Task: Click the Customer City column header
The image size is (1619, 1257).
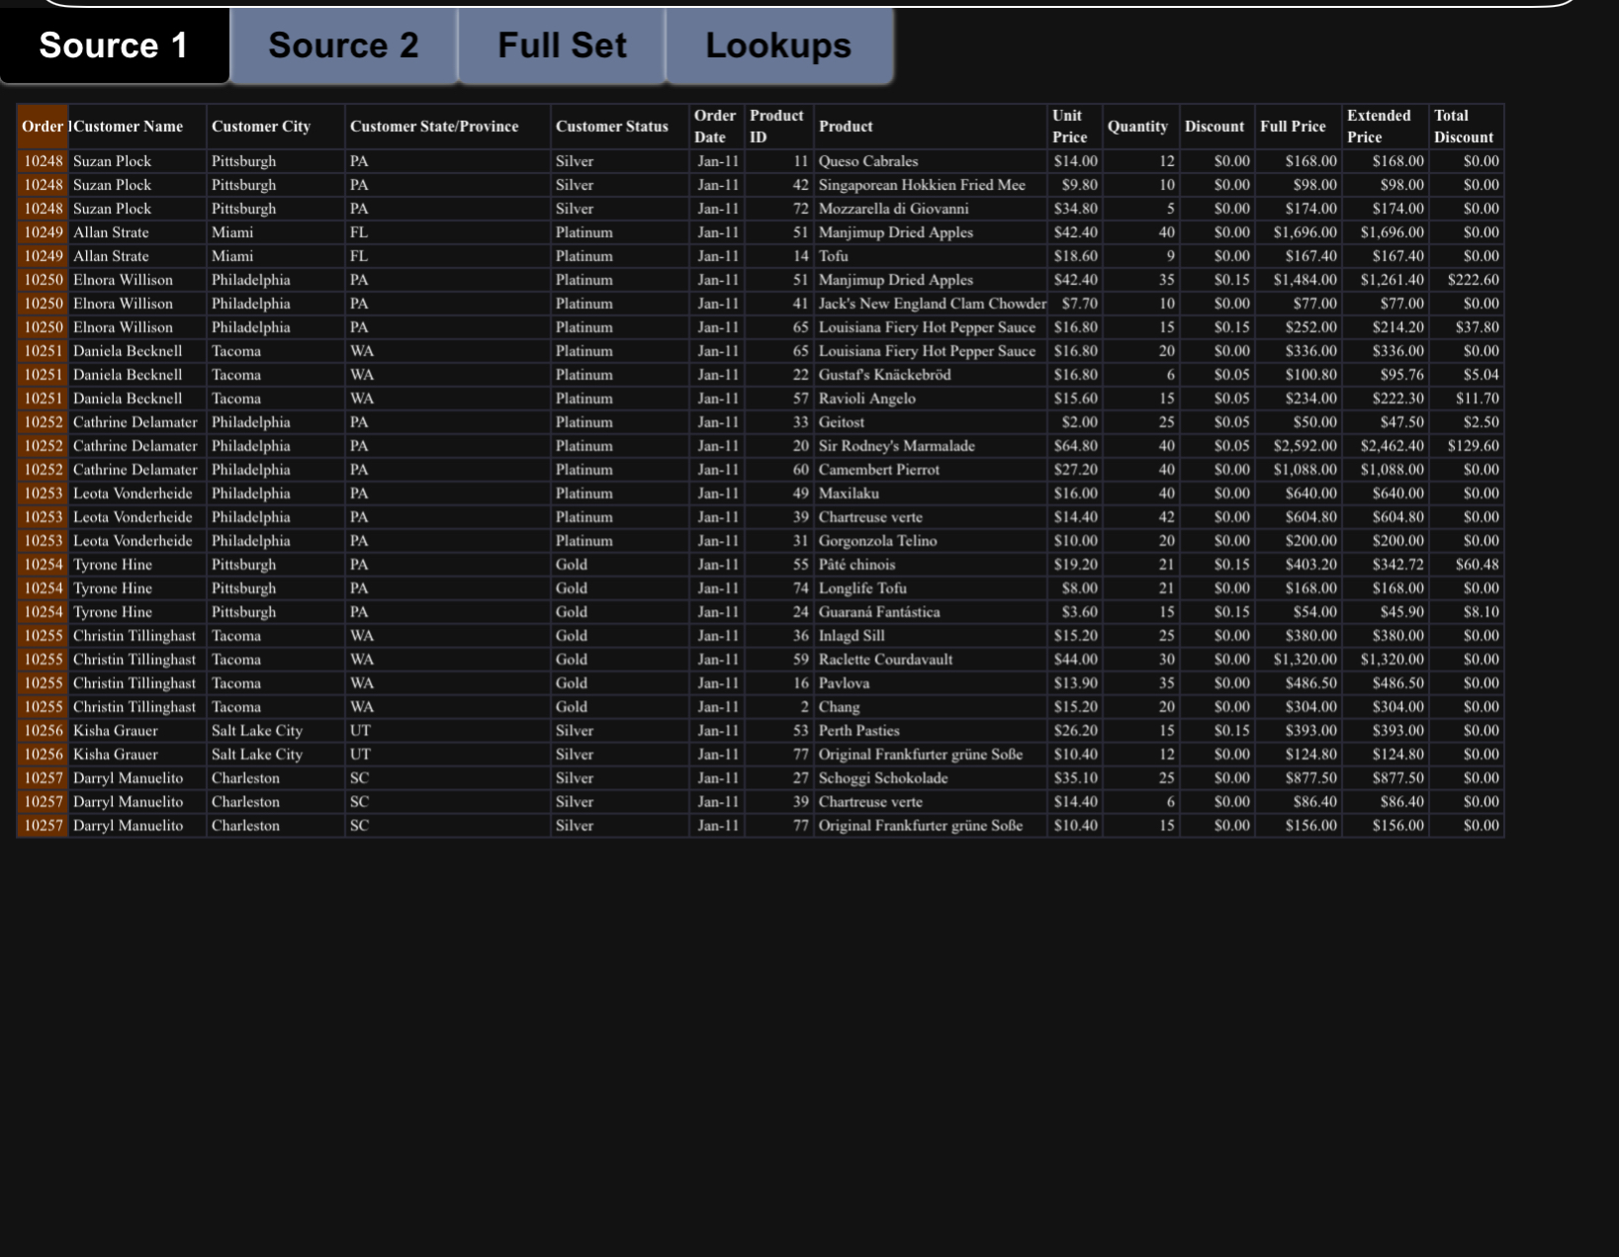Action: point(276,127)
